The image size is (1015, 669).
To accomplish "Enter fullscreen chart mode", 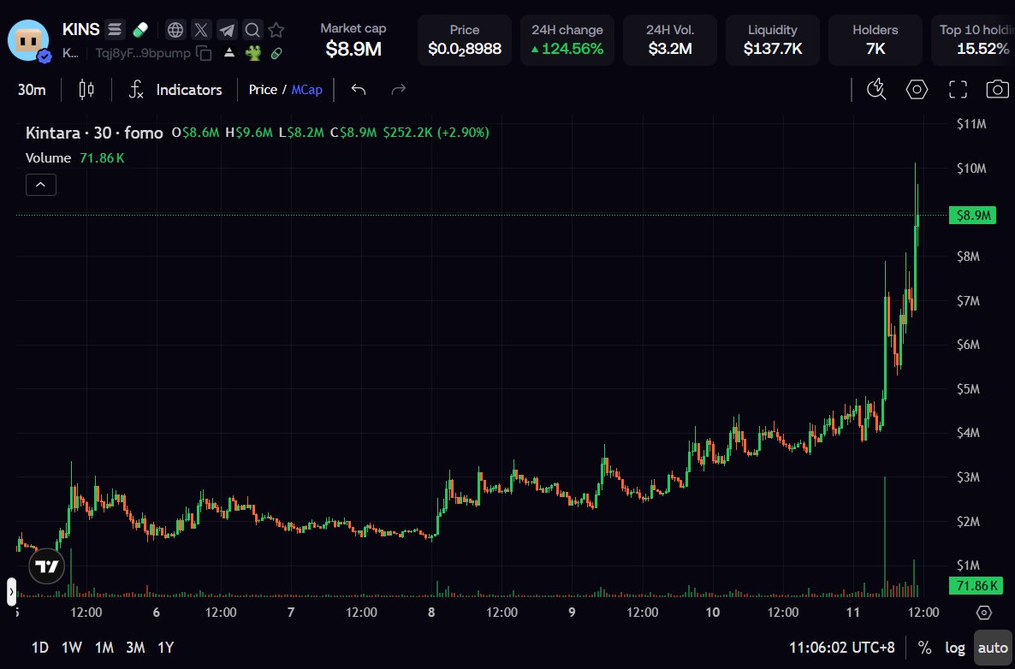I will 958,89.
